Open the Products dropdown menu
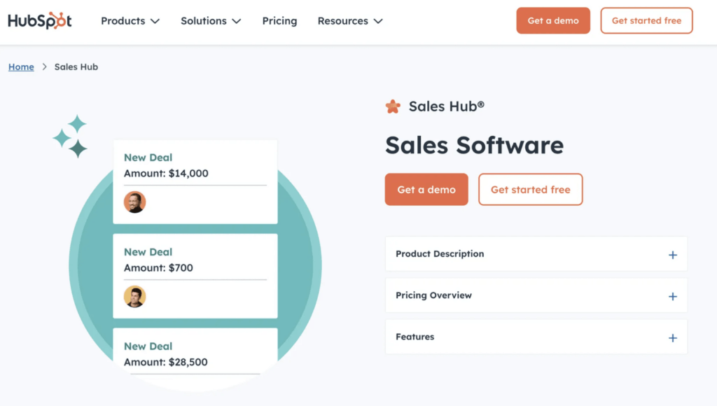The height and width of the screenshot is (406, 717). [130, 21]
